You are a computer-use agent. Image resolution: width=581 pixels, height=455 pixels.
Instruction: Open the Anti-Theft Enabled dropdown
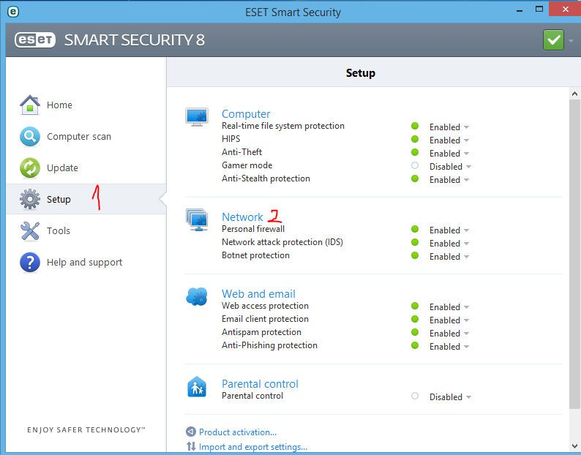pyautogui.click(x=449, y=154)
